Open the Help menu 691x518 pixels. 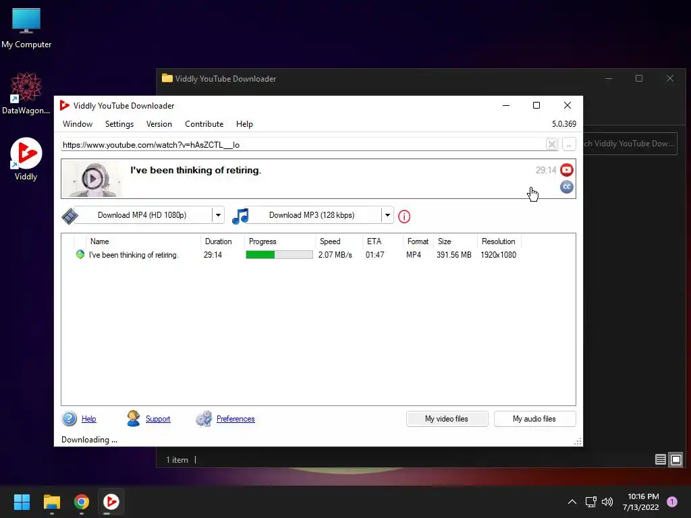coord(244,124)
